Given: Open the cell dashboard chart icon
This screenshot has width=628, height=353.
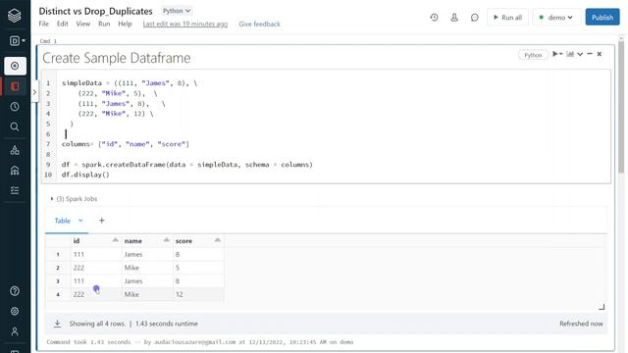Looking at the screenshot, I should tap(570, 54).
